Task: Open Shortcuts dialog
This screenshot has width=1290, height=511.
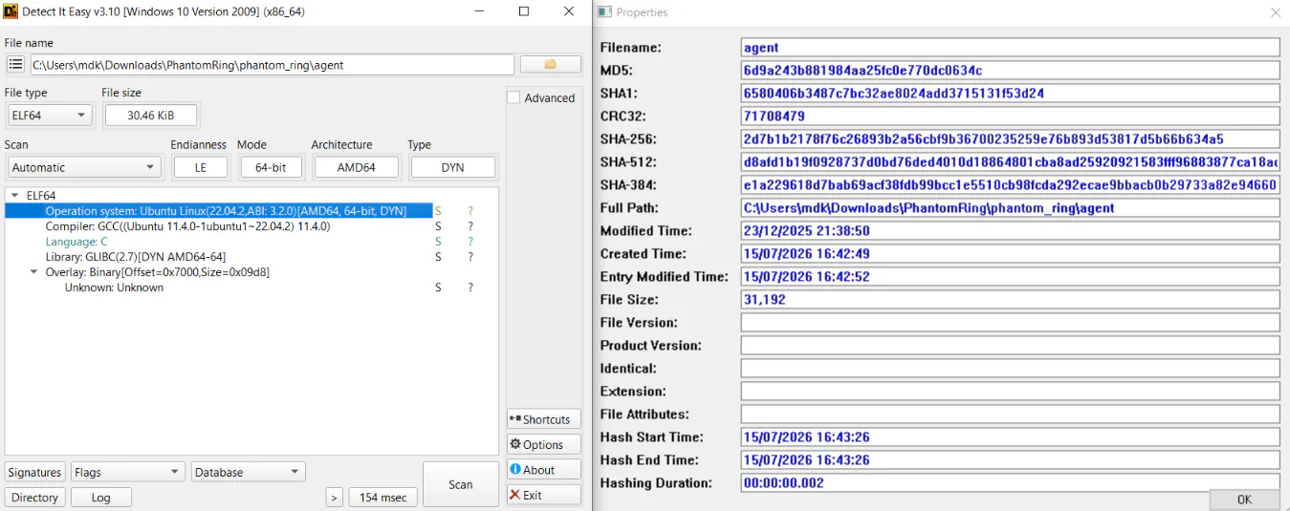Action: [x=543, y=419]
